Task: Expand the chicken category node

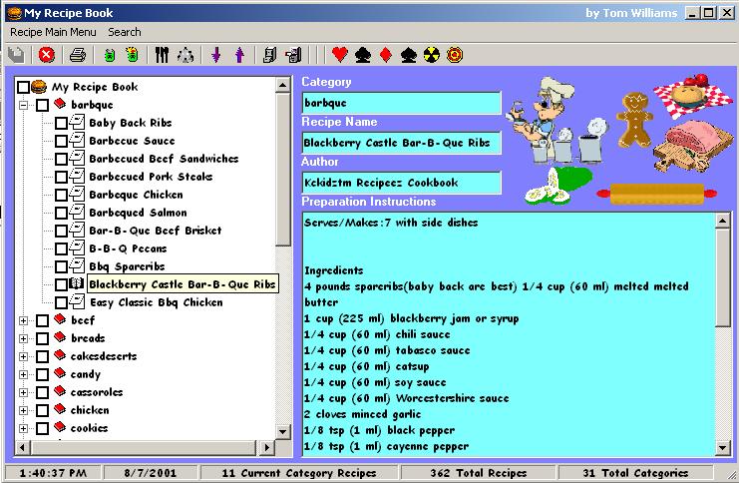Action: (x=23, y=410)
